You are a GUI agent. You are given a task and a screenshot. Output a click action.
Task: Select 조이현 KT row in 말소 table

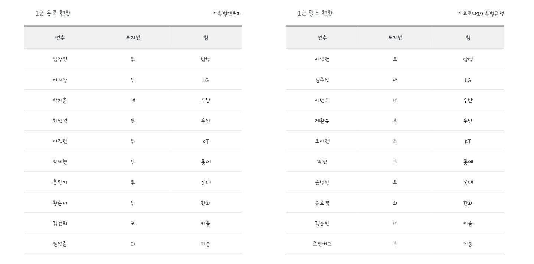(395, 141)
